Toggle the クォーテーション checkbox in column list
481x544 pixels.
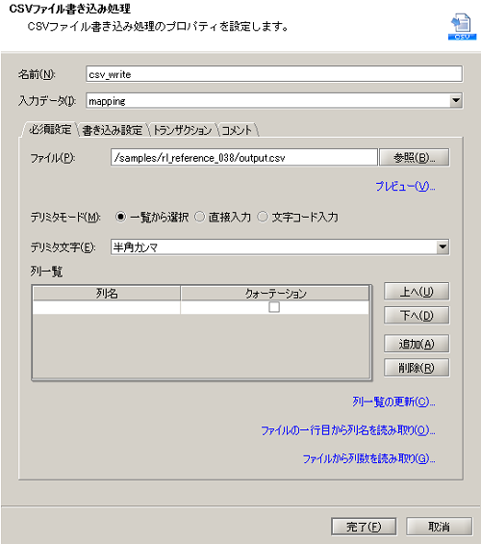tap(274, 307)
